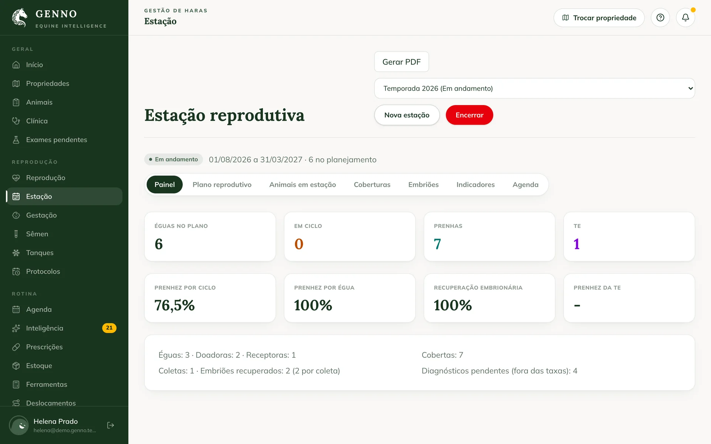Click the Prenhez por ciclo 76,5% value
Image resolution: width=711 pixels, height=444 pixels.
tap(174, 305)
